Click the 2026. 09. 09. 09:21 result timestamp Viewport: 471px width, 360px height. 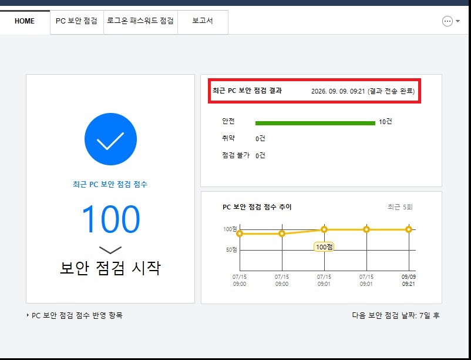(x=338, y=91)
